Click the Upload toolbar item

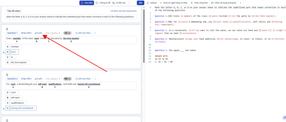[152, 3]
